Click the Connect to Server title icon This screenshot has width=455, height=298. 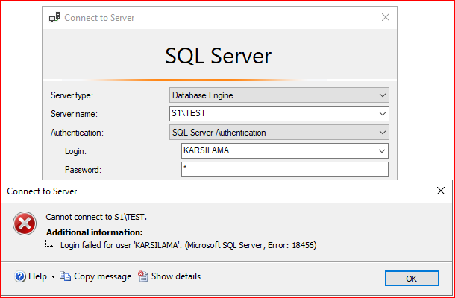pos(54,18)
